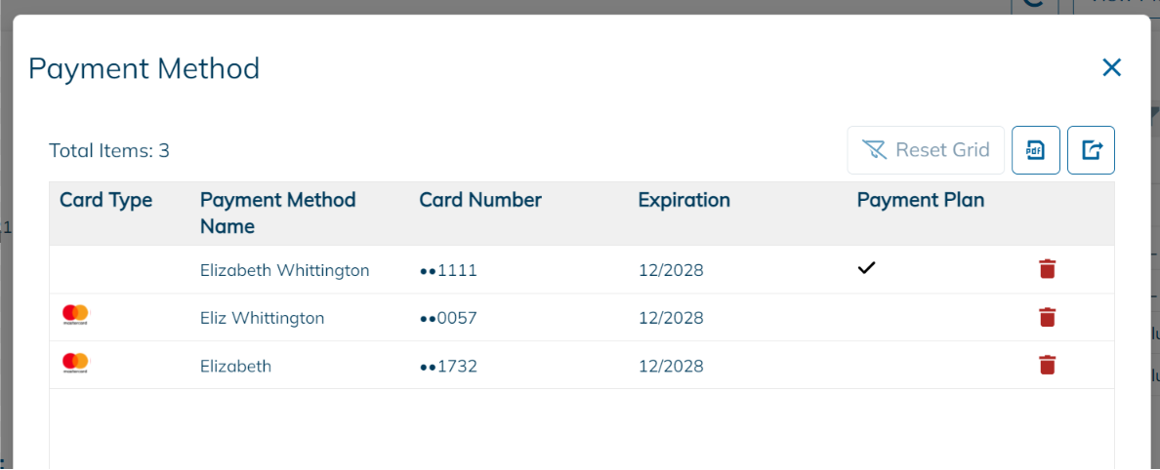Image resolution: width=1160 pixels, height=470 pixels.
Task: Click the export/share grid icon
Action: (1091, 150)
